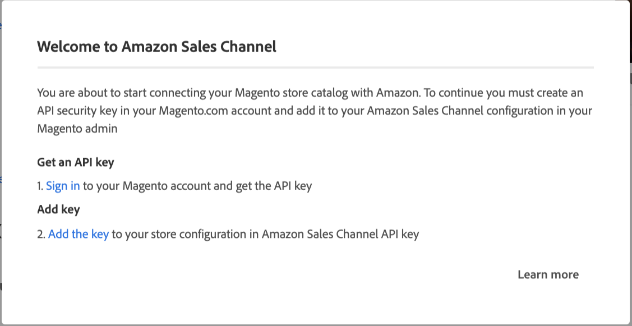Image resolution: width=632 pixels, height=326 pixels.
Task: Click text 'to your store configuration in'
Action: 185,235
